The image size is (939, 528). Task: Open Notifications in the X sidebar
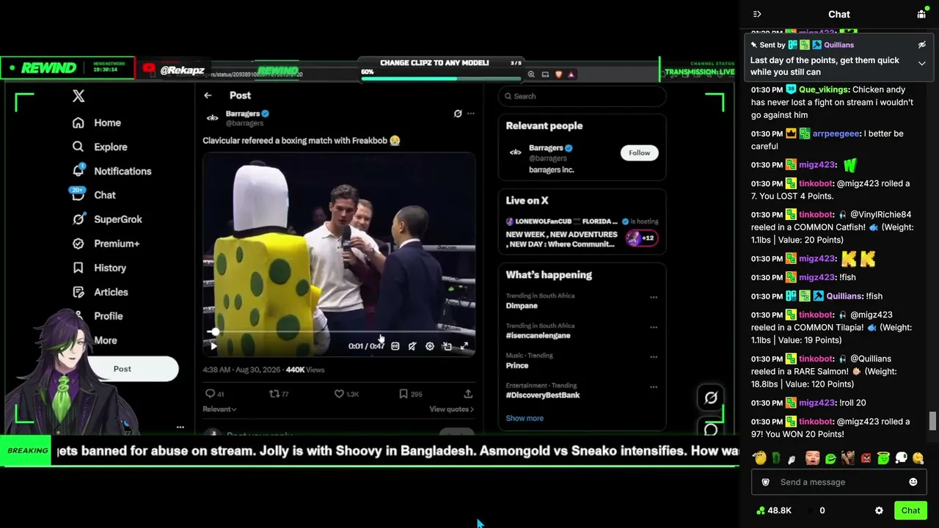[112, 171]
